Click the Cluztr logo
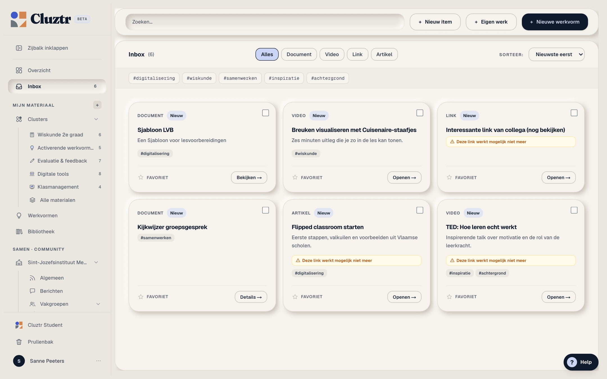Viewport: 607px width, 379px height. 41,19
